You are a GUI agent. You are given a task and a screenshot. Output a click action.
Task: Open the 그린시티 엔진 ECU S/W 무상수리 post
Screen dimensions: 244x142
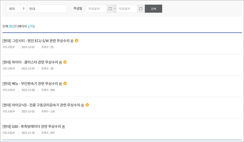(36, 41)
